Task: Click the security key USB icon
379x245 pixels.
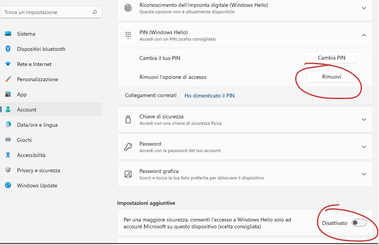Action: click(x=128, y=119)
